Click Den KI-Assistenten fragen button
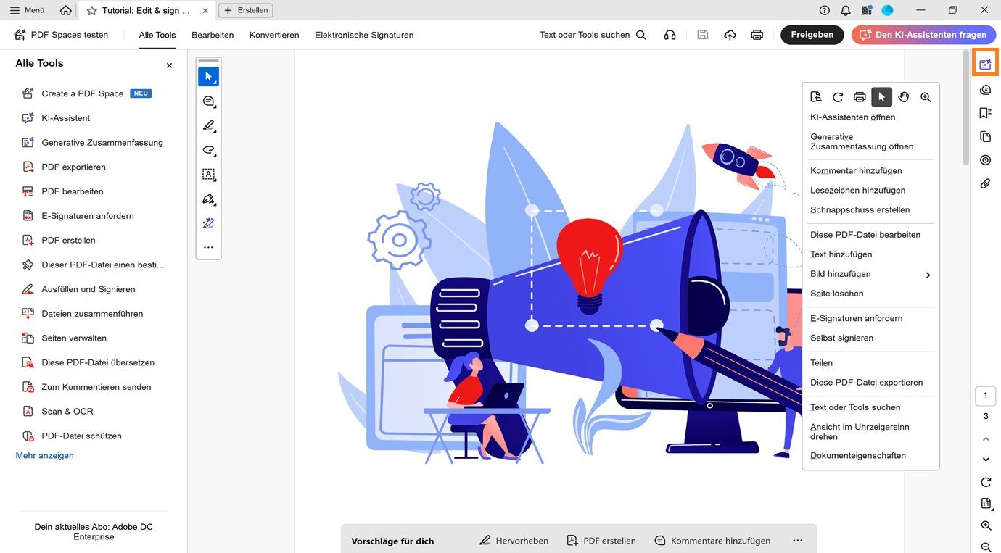This screenshot has width=1001, height=553. [924, 35]
